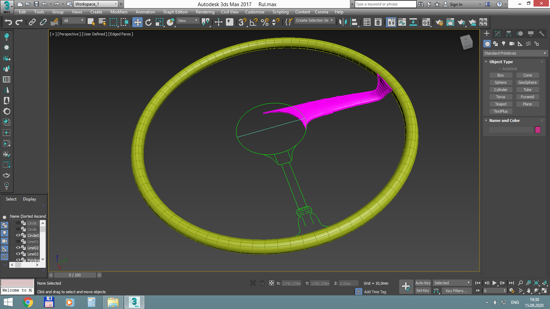Activate the Select and Scale tool
The width and height of the screenshot is (550, 309).
point(159,22)
